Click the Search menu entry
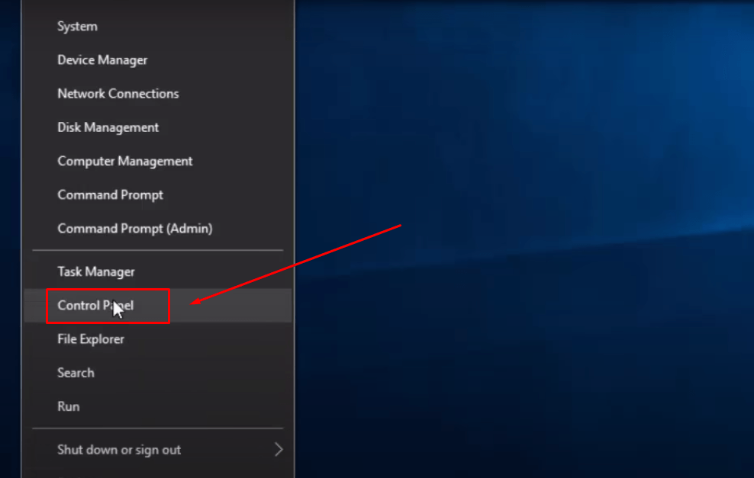 [158, 373]
